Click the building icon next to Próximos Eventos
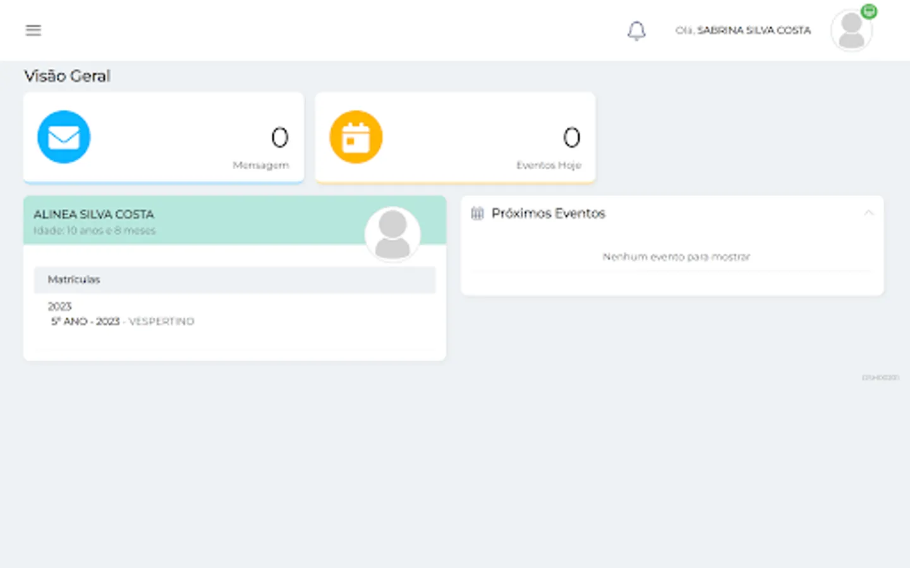The height and width of the screenshot is (568, 910). pyautogui.click(x=478, y=213)
